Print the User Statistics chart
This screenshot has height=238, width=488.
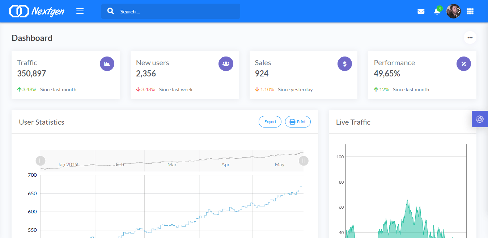[x=298, y=122]
